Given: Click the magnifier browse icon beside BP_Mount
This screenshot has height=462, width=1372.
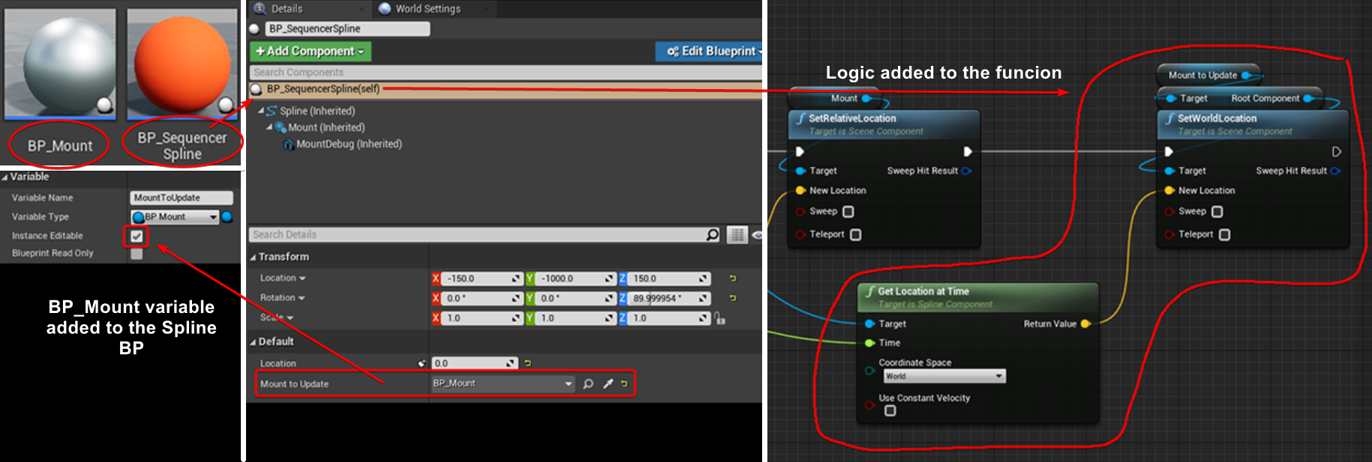Looking at the screenshot, I should coord(588,383).
